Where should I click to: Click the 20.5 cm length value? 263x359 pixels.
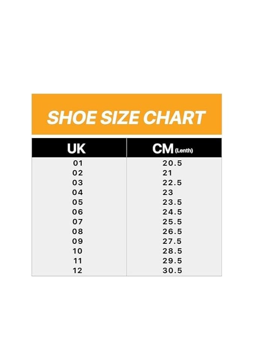pyautogui.click(x=172, y=163)
